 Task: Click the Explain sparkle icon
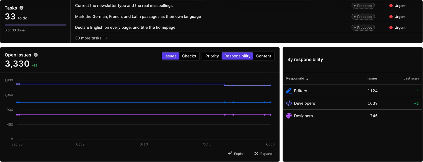(230, 154)
